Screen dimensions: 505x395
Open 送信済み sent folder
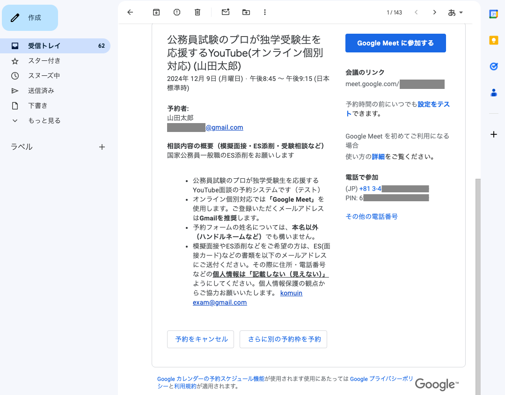tap(41, 90)
